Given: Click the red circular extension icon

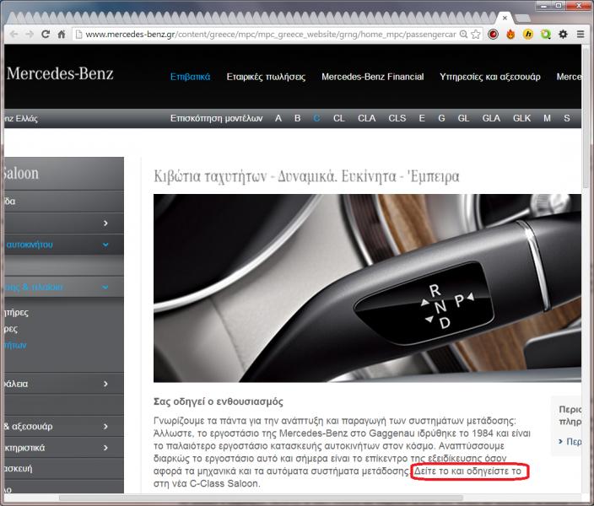Looking at the screenshot, I should point(493,34).
